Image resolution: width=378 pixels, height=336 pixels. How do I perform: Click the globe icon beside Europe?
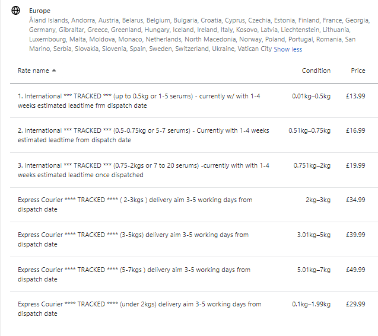[16, 11]
